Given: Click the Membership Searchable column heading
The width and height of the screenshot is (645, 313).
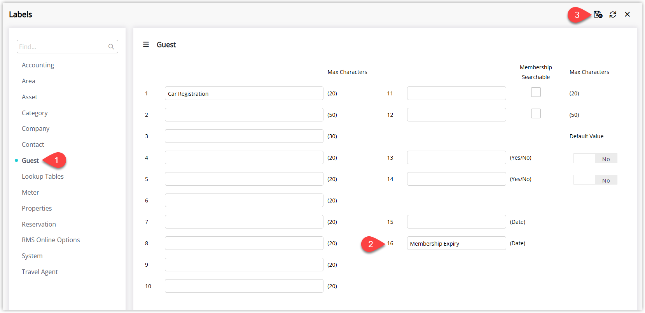Looking at the screenshot, I should 536,72.
